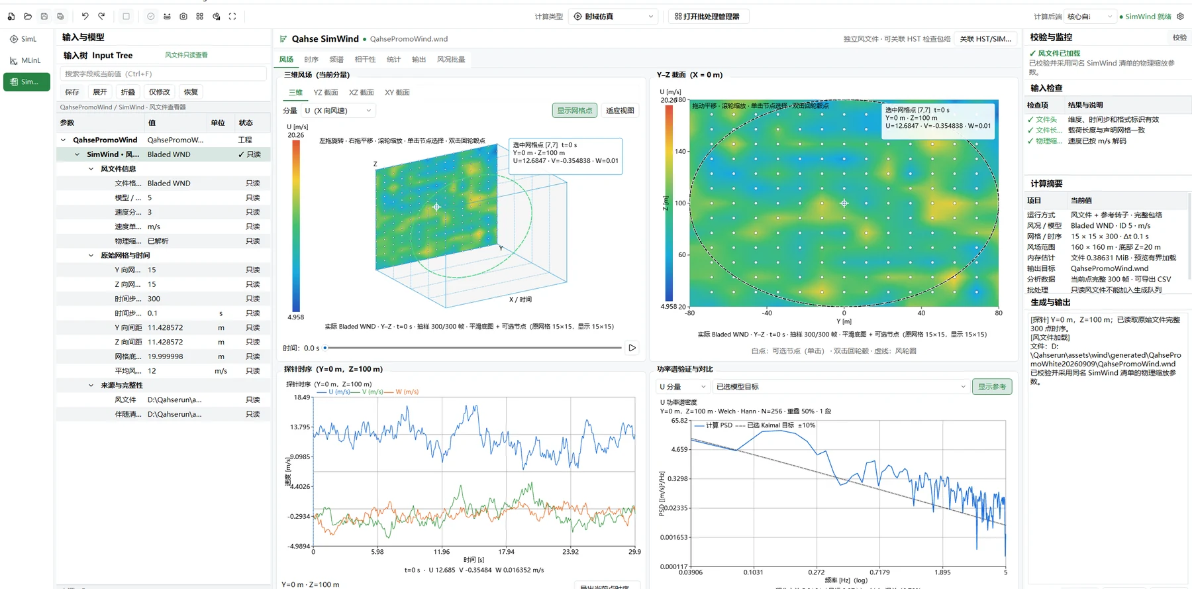Collapse the 风文件信息 group
1192x589 pixels.
click(x=91, y=169)
